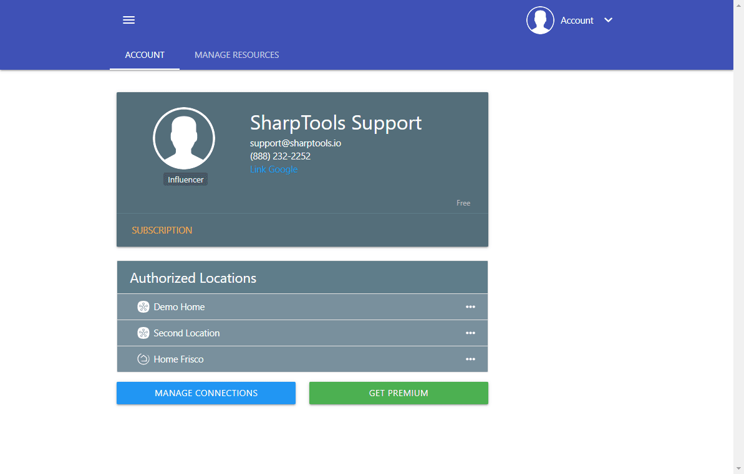Click the Second Location hub icon
This screenshot has height=474, width=744.
143,333
